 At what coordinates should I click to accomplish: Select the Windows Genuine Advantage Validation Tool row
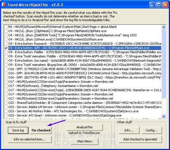[85, 69]
